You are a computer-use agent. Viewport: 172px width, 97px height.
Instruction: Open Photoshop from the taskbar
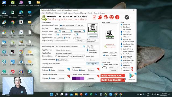tap(96, 94)
